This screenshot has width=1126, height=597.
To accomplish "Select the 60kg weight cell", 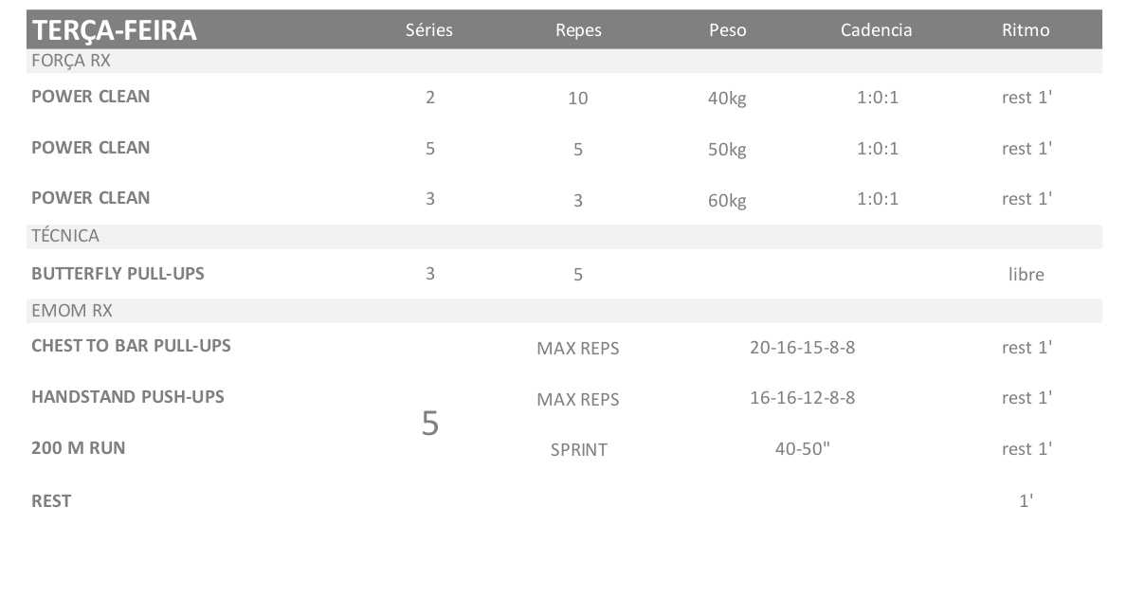I will (x=728, y=200).
